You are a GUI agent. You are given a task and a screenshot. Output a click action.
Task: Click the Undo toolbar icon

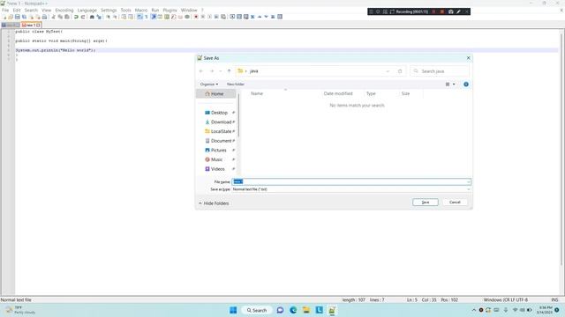pyautogui.click(x=76, y=17)
